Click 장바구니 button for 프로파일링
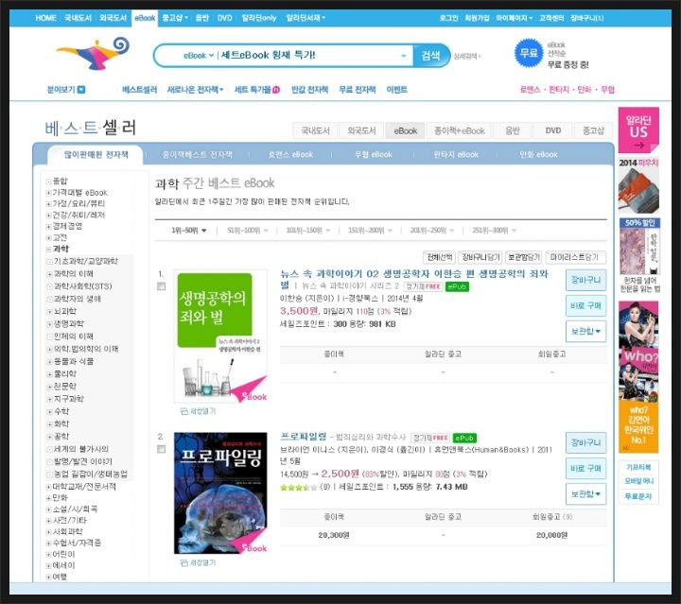 (585, 442)
